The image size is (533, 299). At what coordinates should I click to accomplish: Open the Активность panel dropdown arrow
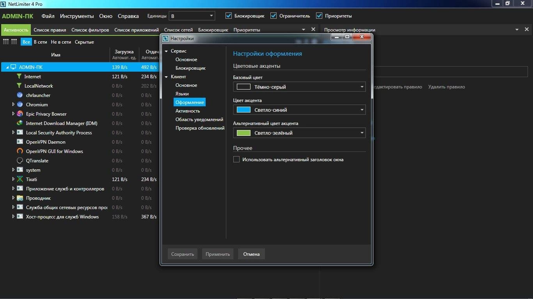coord(304,30)
